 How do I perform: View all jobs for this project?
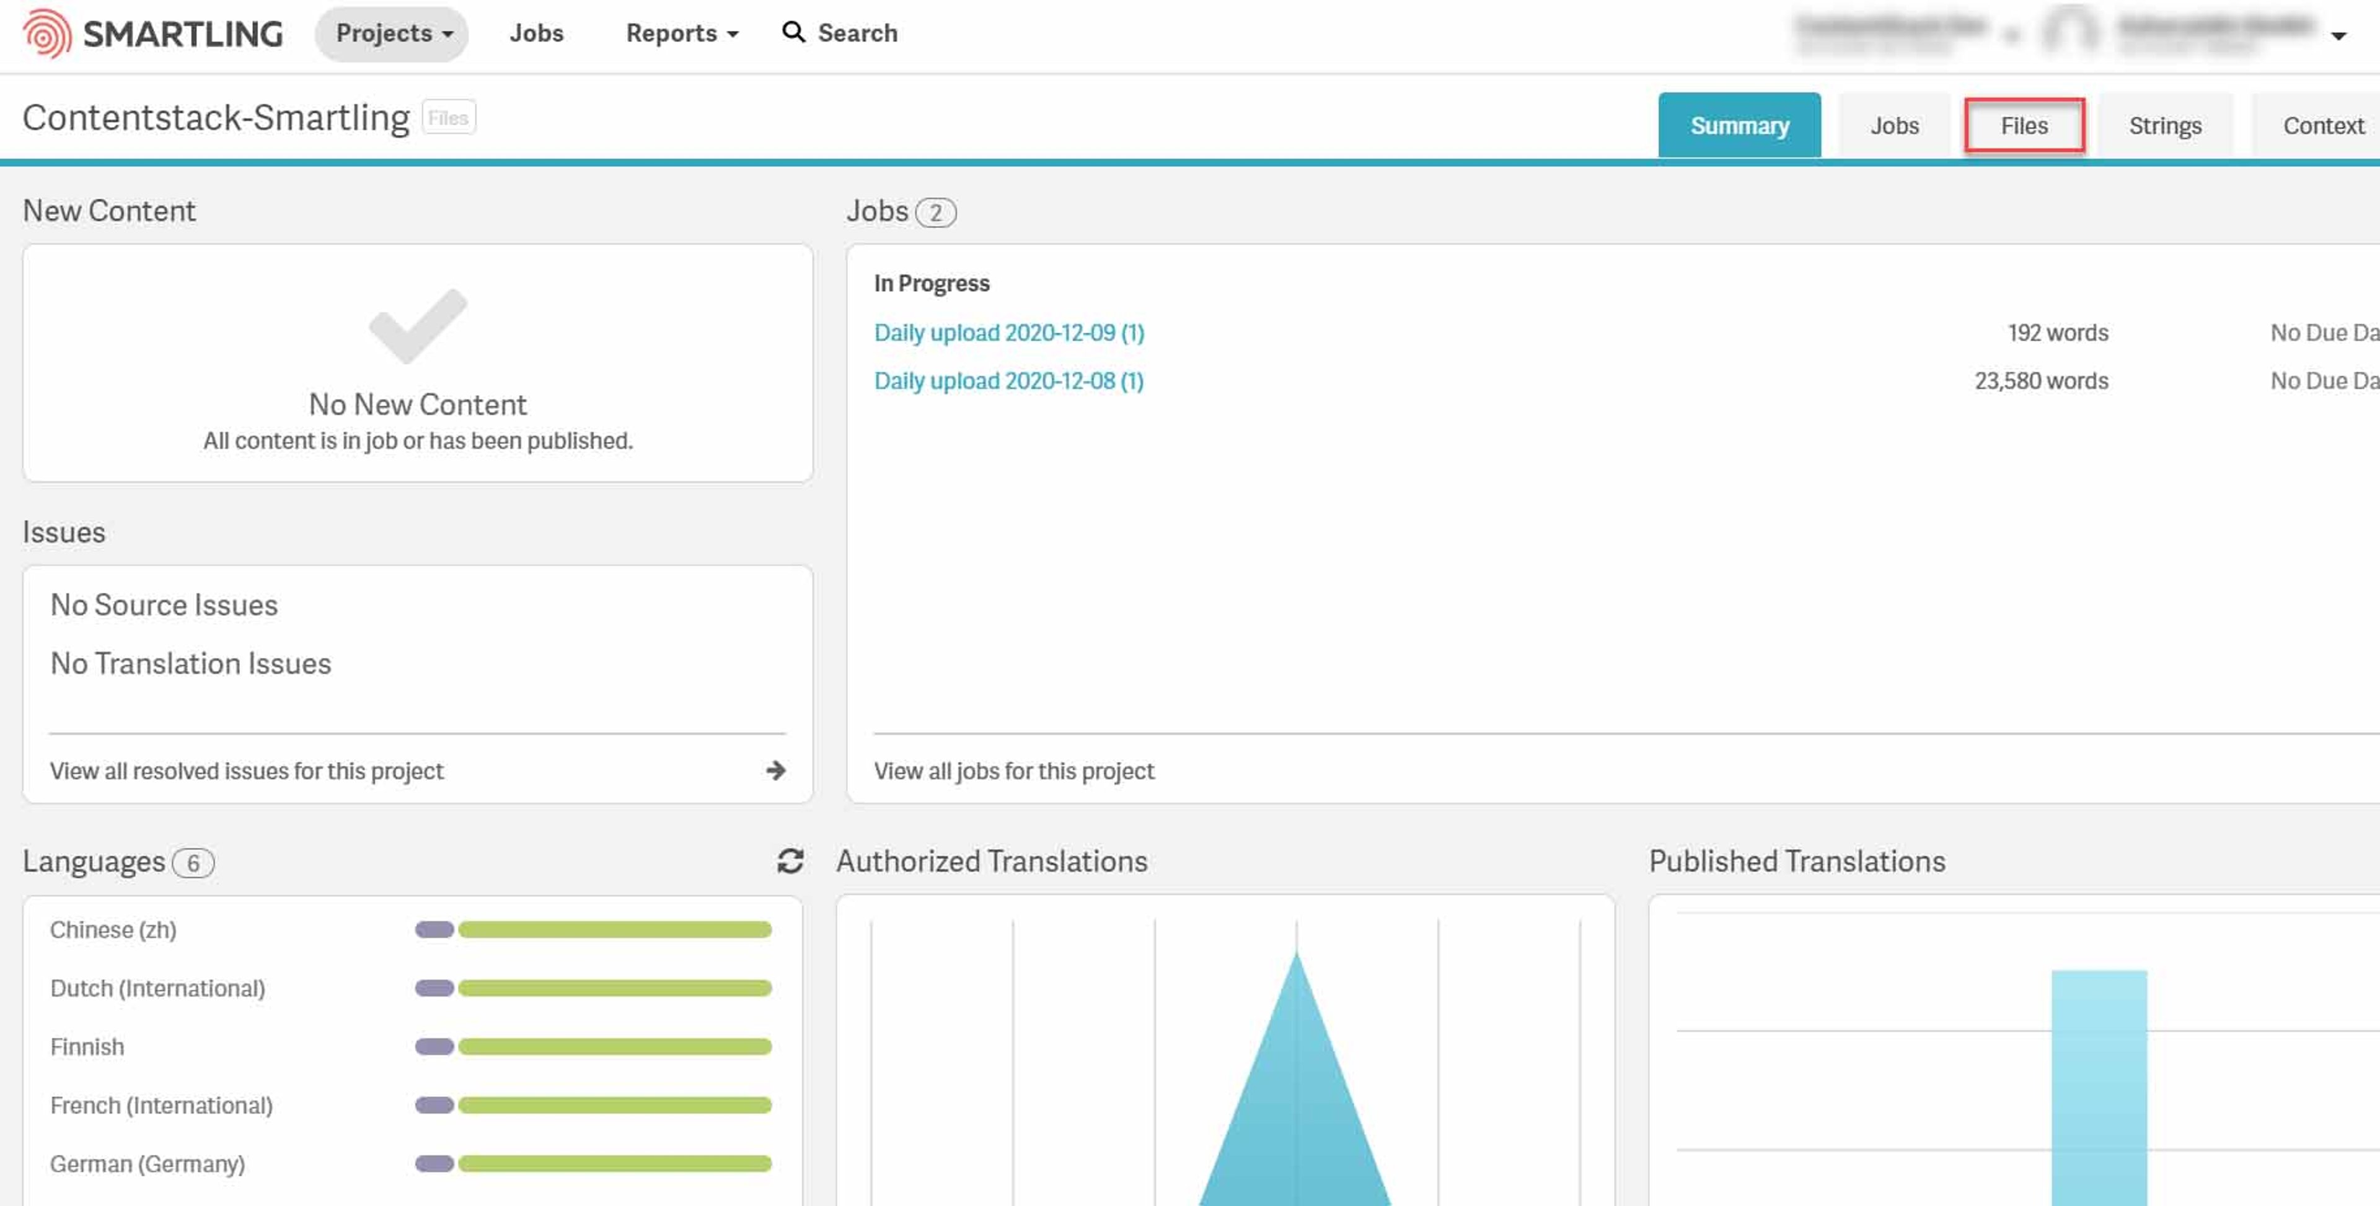tap(1015, 770)
